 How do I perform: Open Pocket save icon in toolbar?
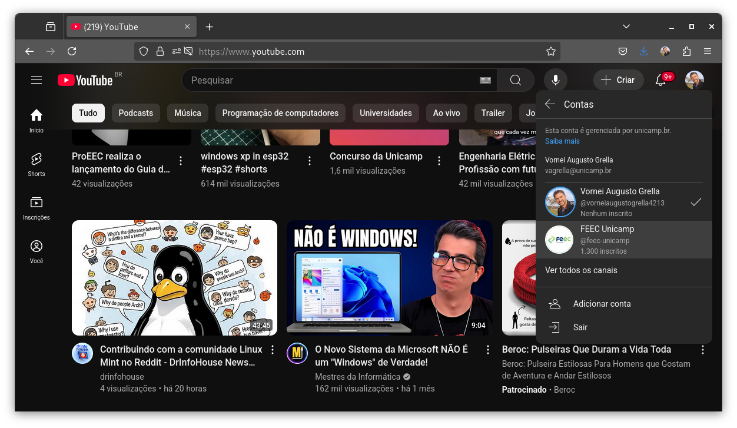tap(623, 51)
